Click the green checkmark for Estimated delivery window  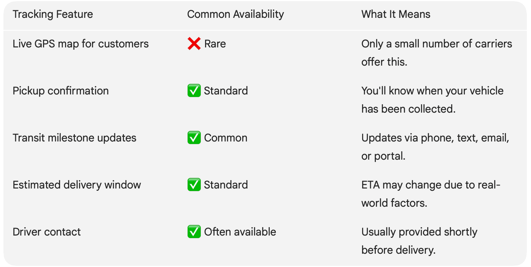(194, 185)
